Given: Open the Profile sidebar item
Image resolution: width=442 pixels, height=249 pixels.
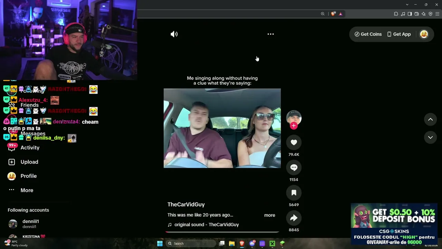Looking at the screenshot, I should coord(29,176).
